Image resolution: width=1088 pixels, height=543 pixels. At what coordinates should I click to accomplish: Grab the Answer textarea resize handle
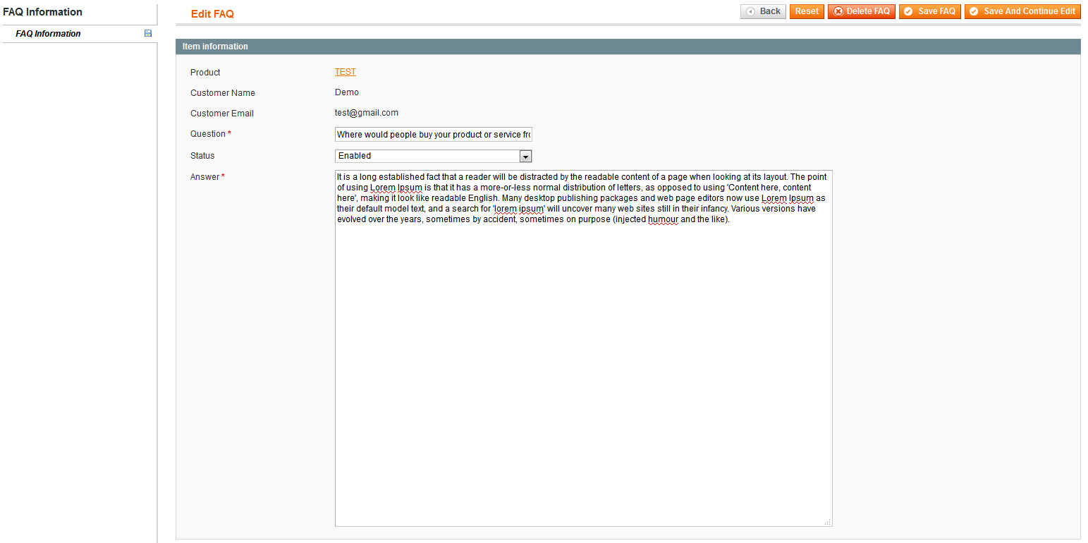[828, 522]
